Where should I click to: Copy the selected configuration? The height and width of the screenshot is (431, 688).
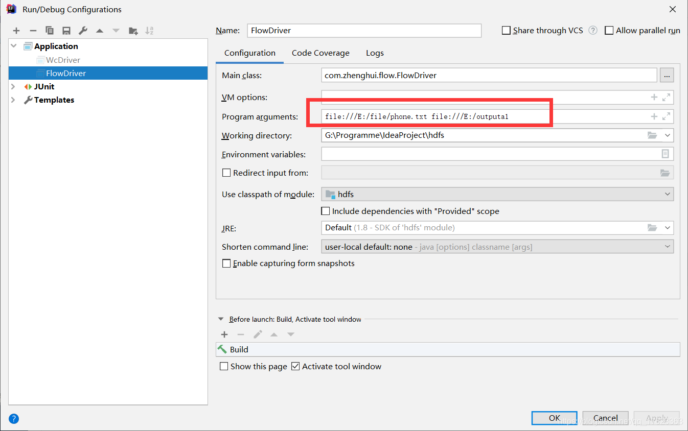pos(50,31)
